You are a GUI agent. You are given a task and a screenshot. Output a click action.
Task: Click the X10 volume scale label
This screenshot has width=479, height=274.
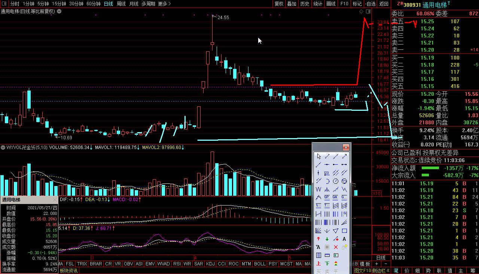(376, 193)
